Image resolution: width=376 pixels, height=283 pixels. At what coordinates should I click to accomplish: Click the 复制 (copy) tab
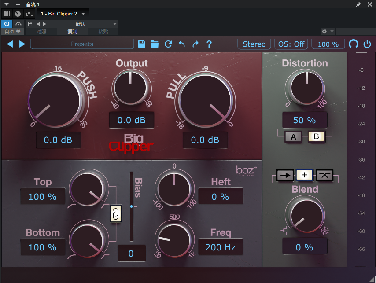point(72,32)
